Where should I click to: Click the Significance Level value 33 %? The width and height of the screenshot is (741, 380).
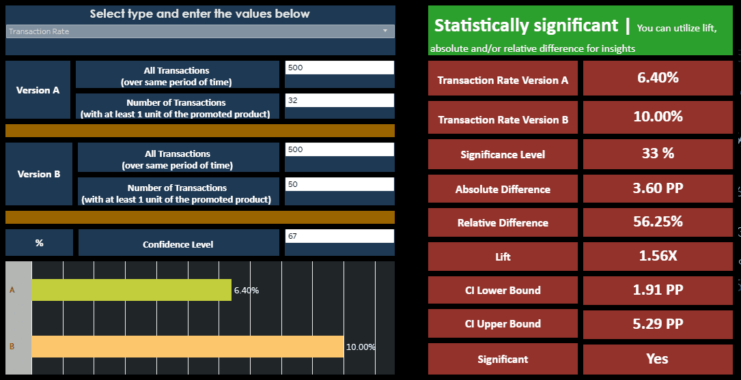click(658, 154)
